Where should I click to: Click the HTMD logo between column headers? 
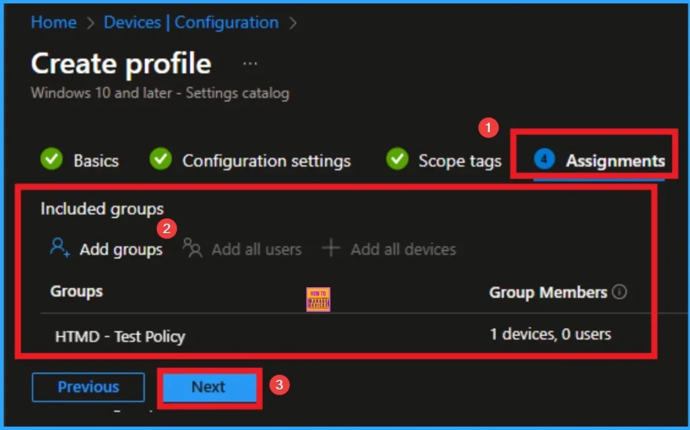tap(317, 299)
